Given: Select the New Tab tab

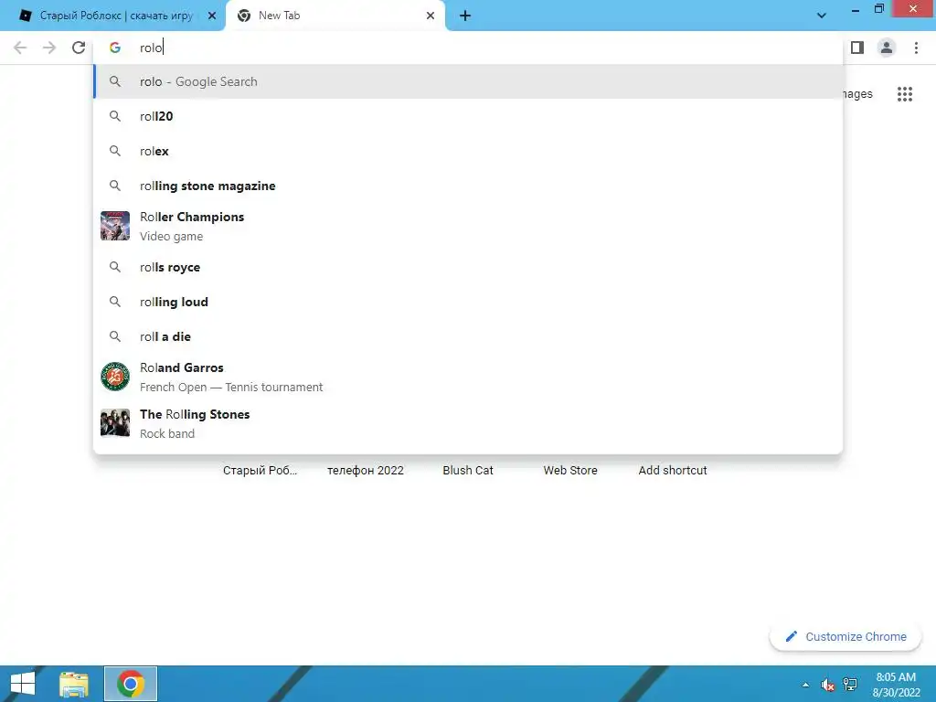Looking at the screenshot, I should click(x=335, y=16).
